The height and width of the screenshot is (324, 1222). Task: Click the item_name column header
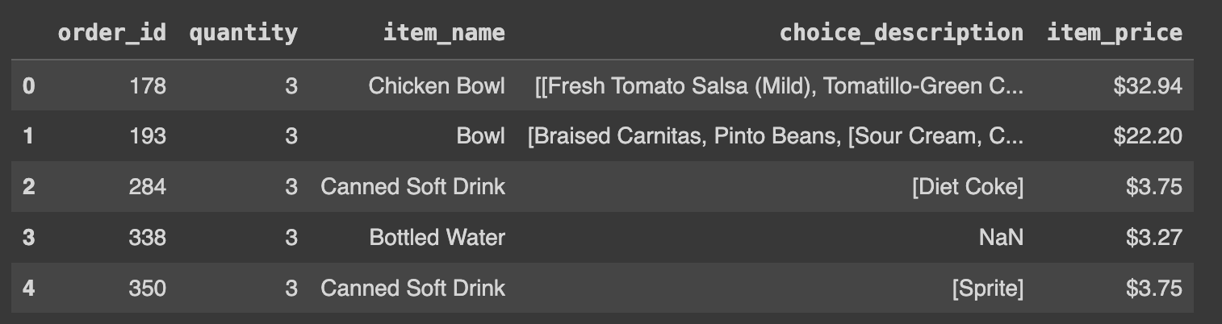[444, 33]
